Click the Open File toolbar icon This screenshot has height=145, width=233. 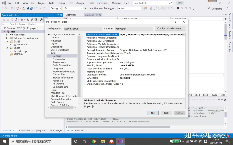point(24,8)
